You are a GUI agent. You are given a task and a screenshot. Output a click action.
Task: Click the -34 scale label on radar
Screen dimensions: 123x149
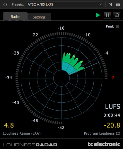tap(8, 78)
